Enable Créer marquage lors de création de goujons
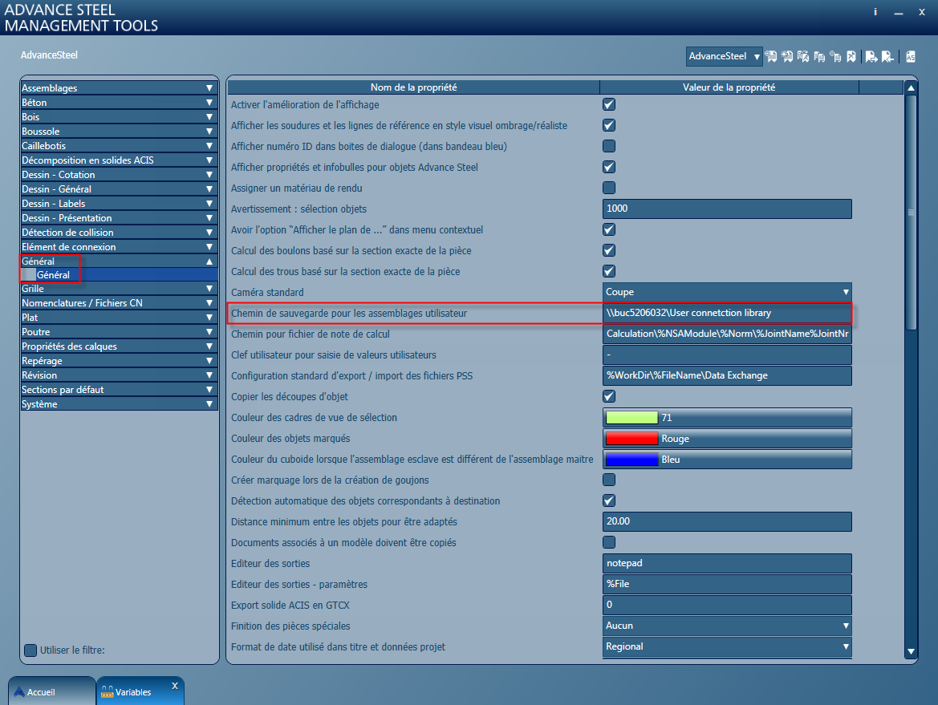This screenshot has width=938, height=705. pos(609,480)
